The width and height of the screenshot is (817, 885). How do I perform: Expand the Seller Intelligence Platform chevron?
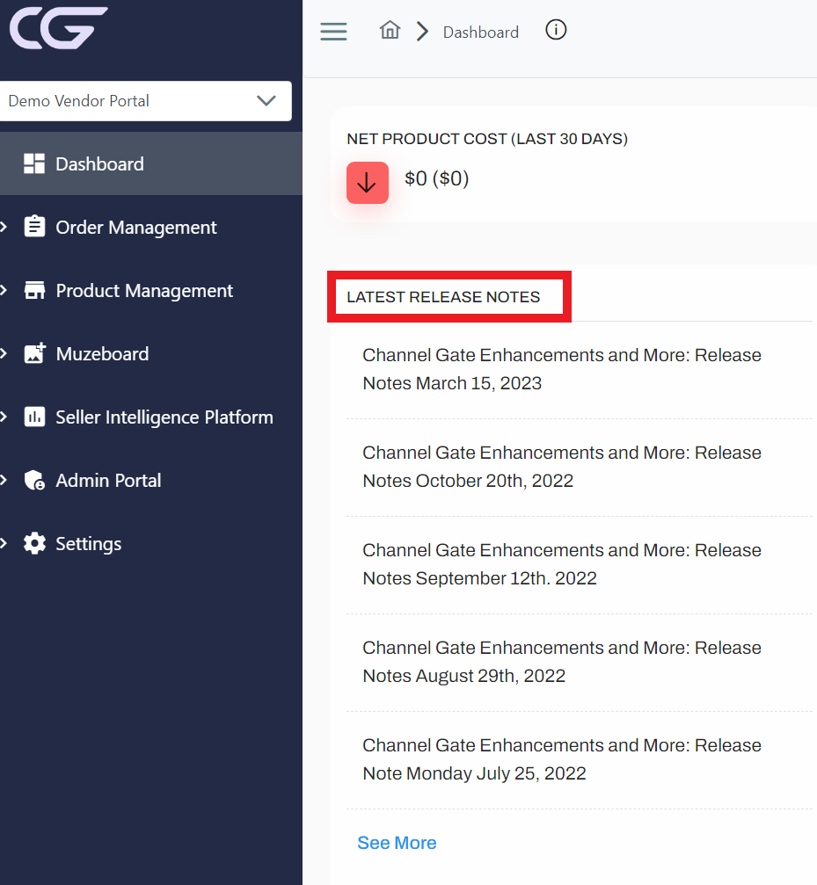tap(4, 417)
